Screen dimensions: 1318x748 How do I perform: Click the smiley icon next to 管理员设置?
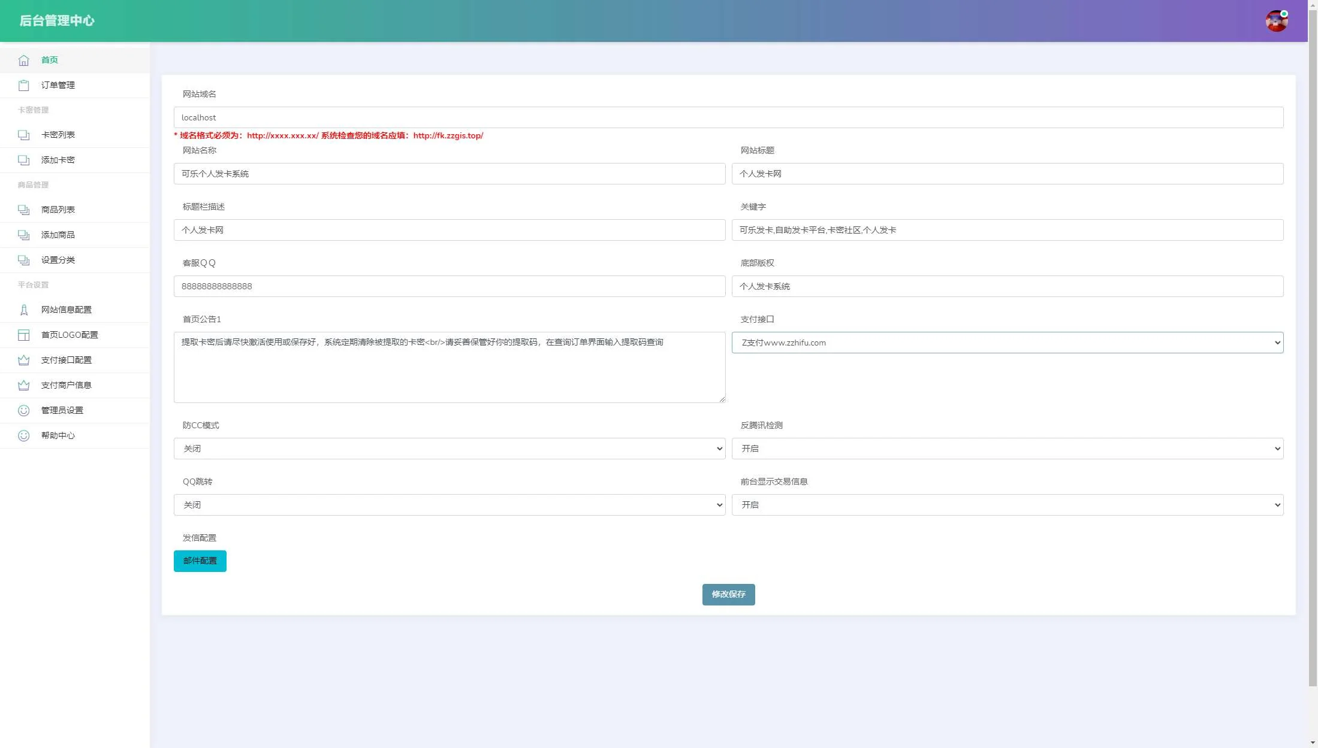click(23, 411)
